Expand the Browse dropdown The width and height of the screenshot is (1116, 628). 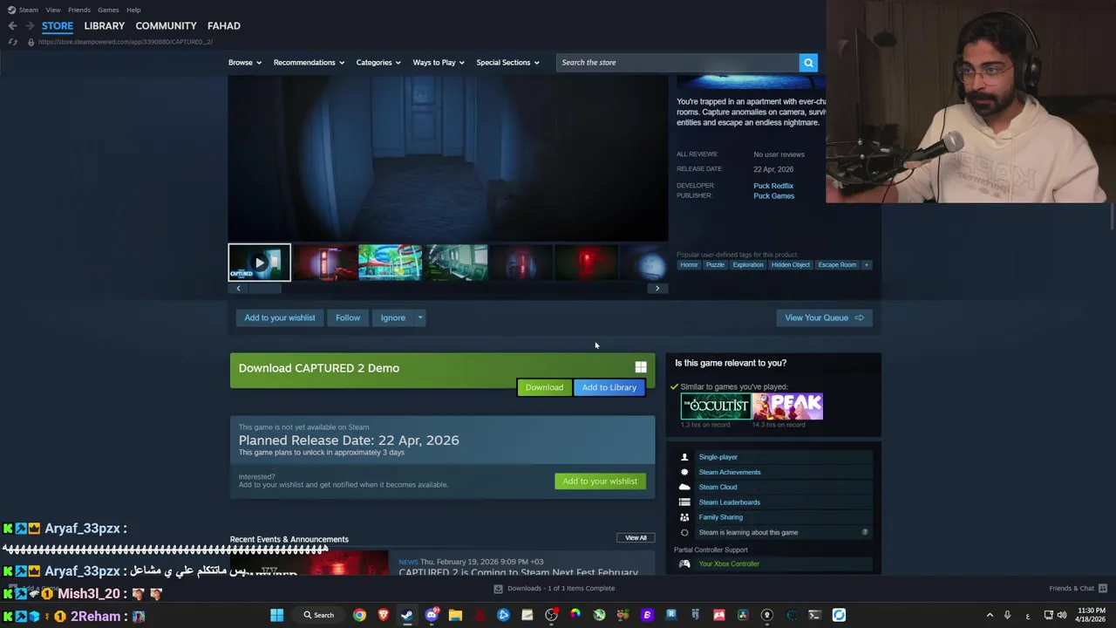pos(245,63)
